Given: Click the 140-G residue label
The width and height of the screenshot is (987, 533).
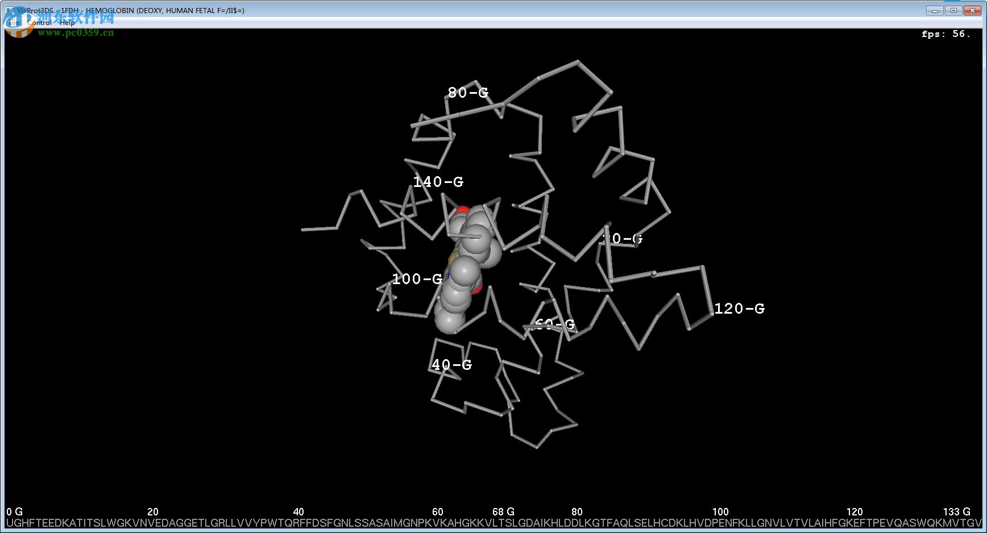Looking at the screenshot, I should [438, 182].
